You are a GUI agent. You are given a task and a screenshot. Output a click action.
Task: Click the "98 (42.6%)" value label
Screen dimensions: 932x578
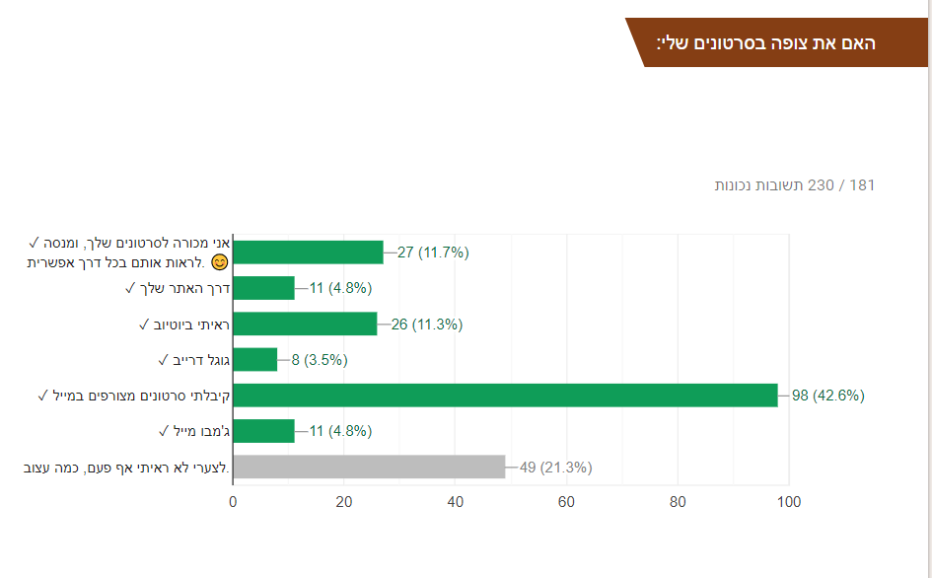[828, 396]
